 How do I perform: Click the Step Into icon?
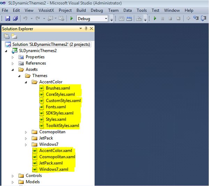click(x=196, y=18)
